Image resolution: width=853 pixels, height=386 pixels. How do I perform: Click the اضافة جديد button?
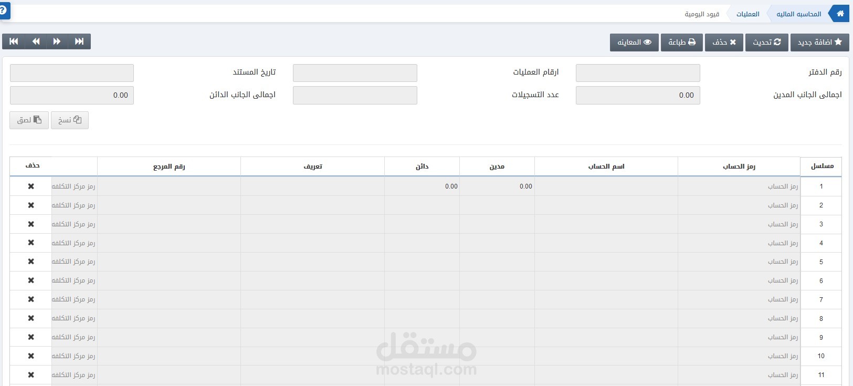click(819, 42)
